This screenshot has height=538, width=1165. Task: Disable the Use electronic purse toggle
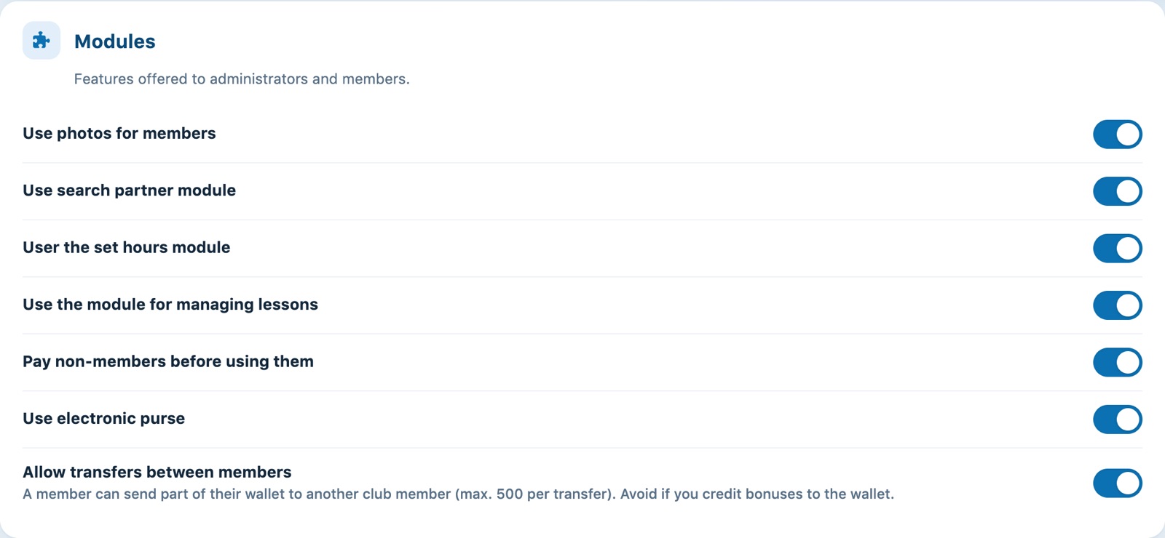pos(1117,419)
